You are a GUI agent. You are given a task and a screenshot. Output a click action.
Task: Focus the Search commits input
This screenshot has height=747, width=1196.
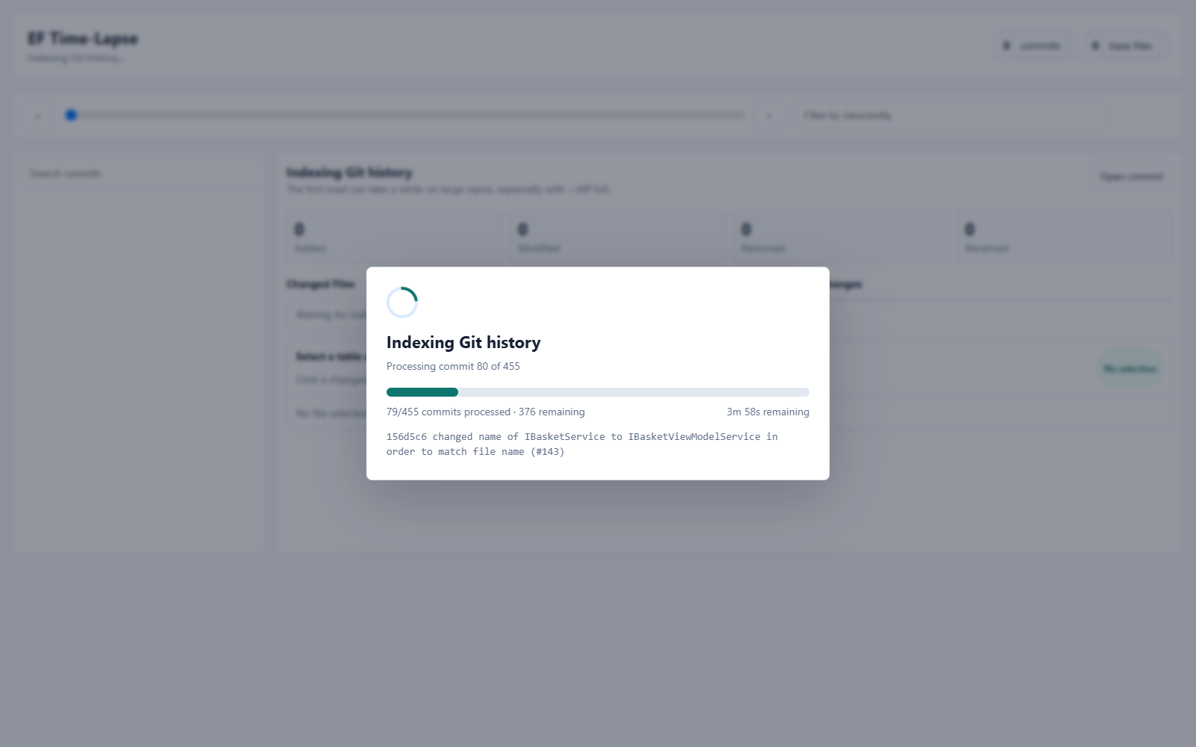pos(141,173)
